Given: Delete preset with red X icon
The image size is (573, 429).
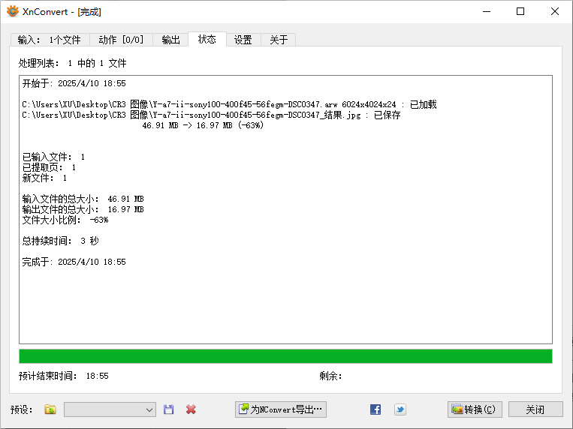Looking at the screenshot, I should coord(191,409).
